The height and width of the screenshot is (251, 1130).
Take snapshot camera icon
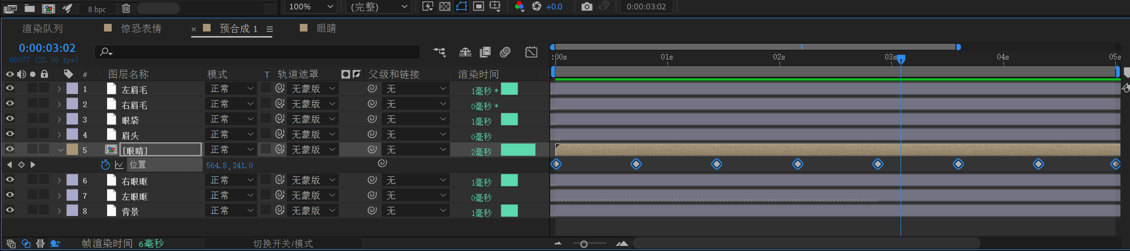tap(587, 7)
